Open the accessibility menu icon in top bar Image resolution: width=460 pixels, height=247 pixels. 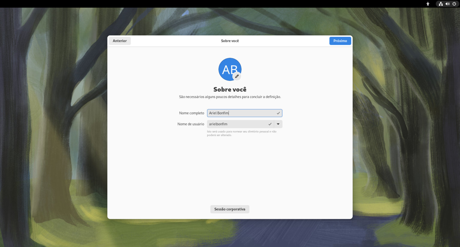pyautogui.click(x=428, y=4)
